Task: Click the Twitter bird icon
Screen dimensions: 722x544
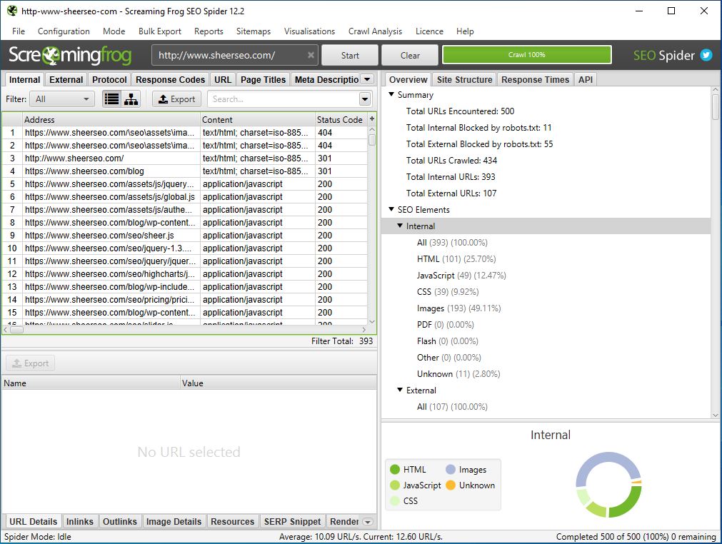Action: point(706,55)
